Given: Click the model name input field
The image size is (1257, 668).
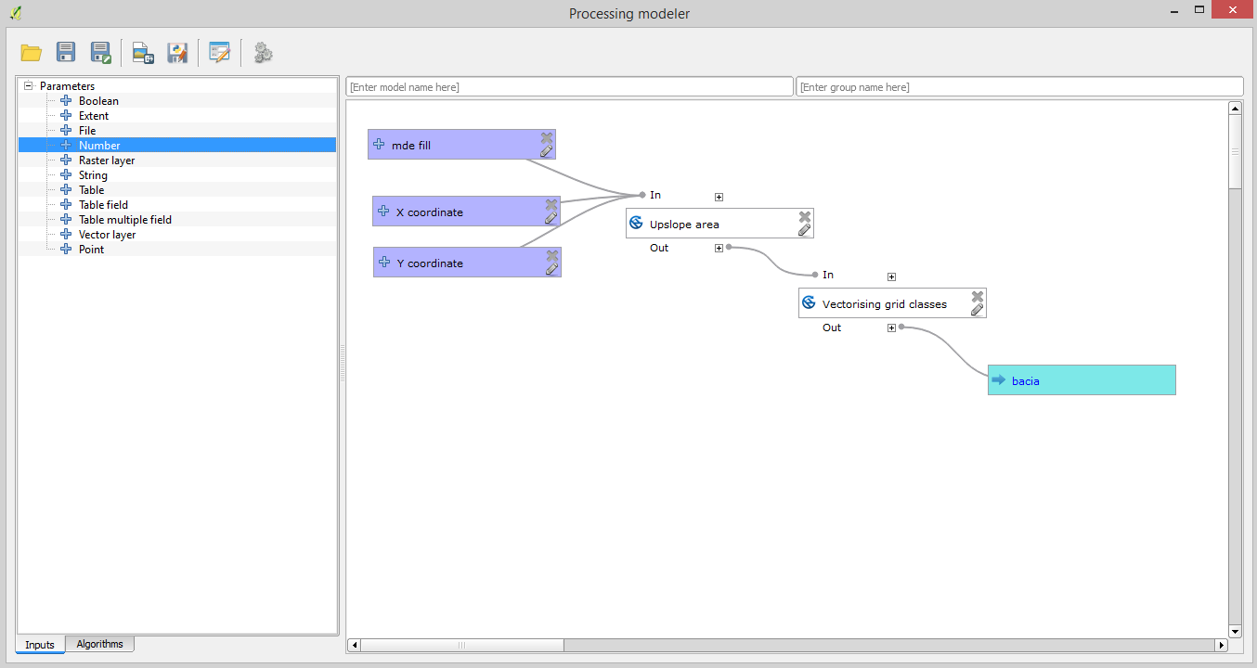Looking at the screenshot, I should [569, 87].
